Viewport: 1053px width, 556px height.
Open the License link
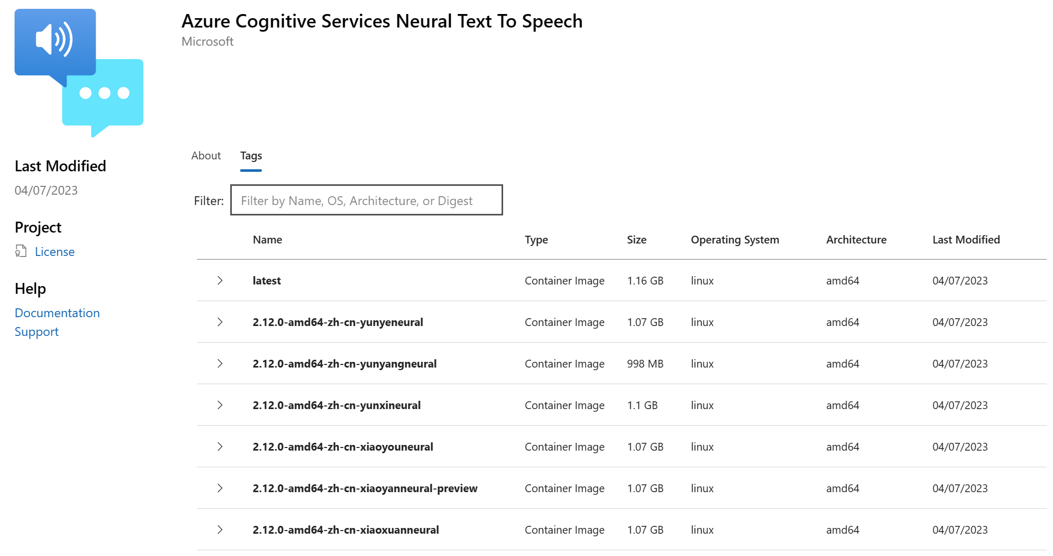[55, 252]
